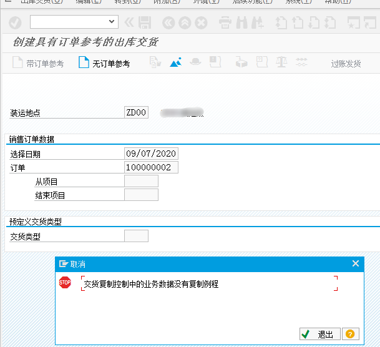Click the Find binoculars icon

point(242,22)
